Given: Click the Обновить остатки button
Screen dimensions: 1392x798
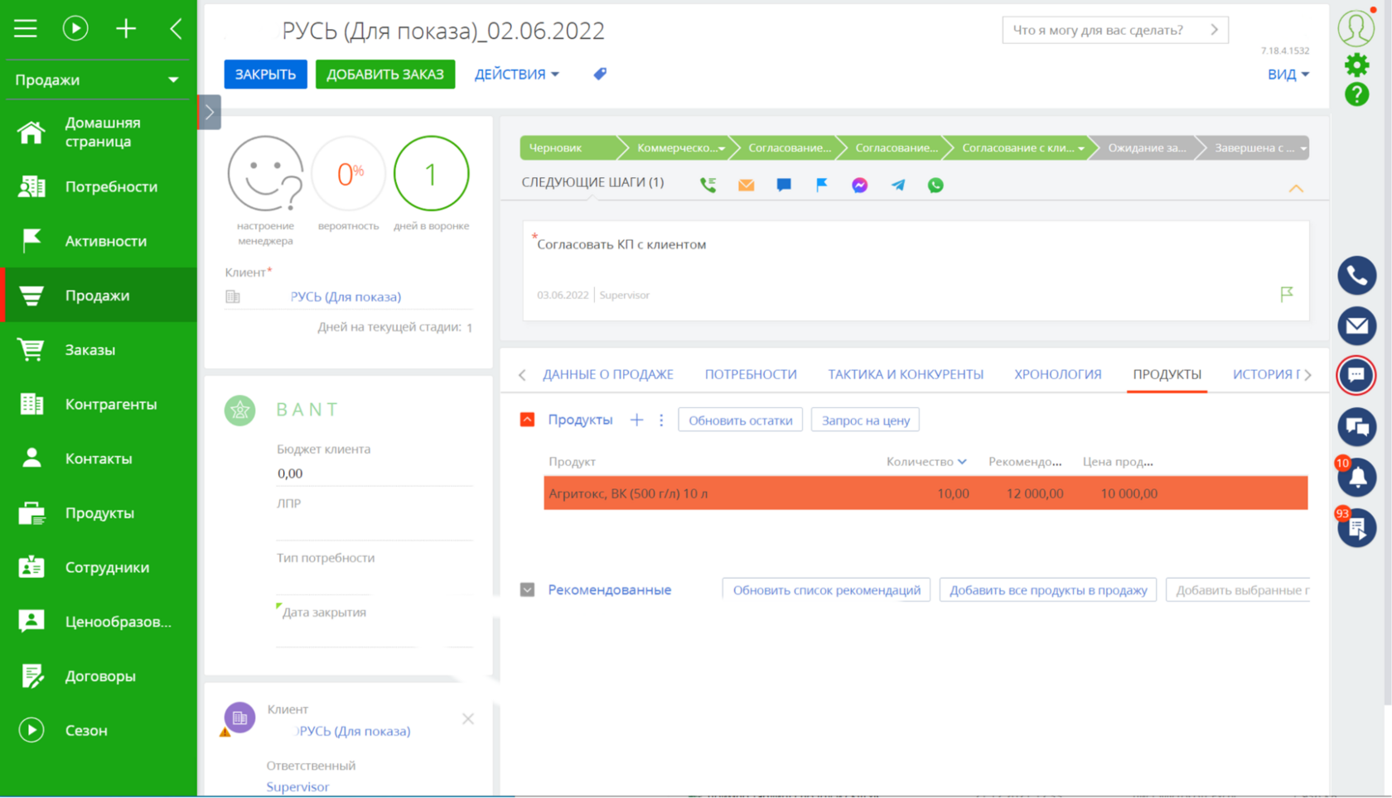Looking at the screenshot, I should click(740, 420).
